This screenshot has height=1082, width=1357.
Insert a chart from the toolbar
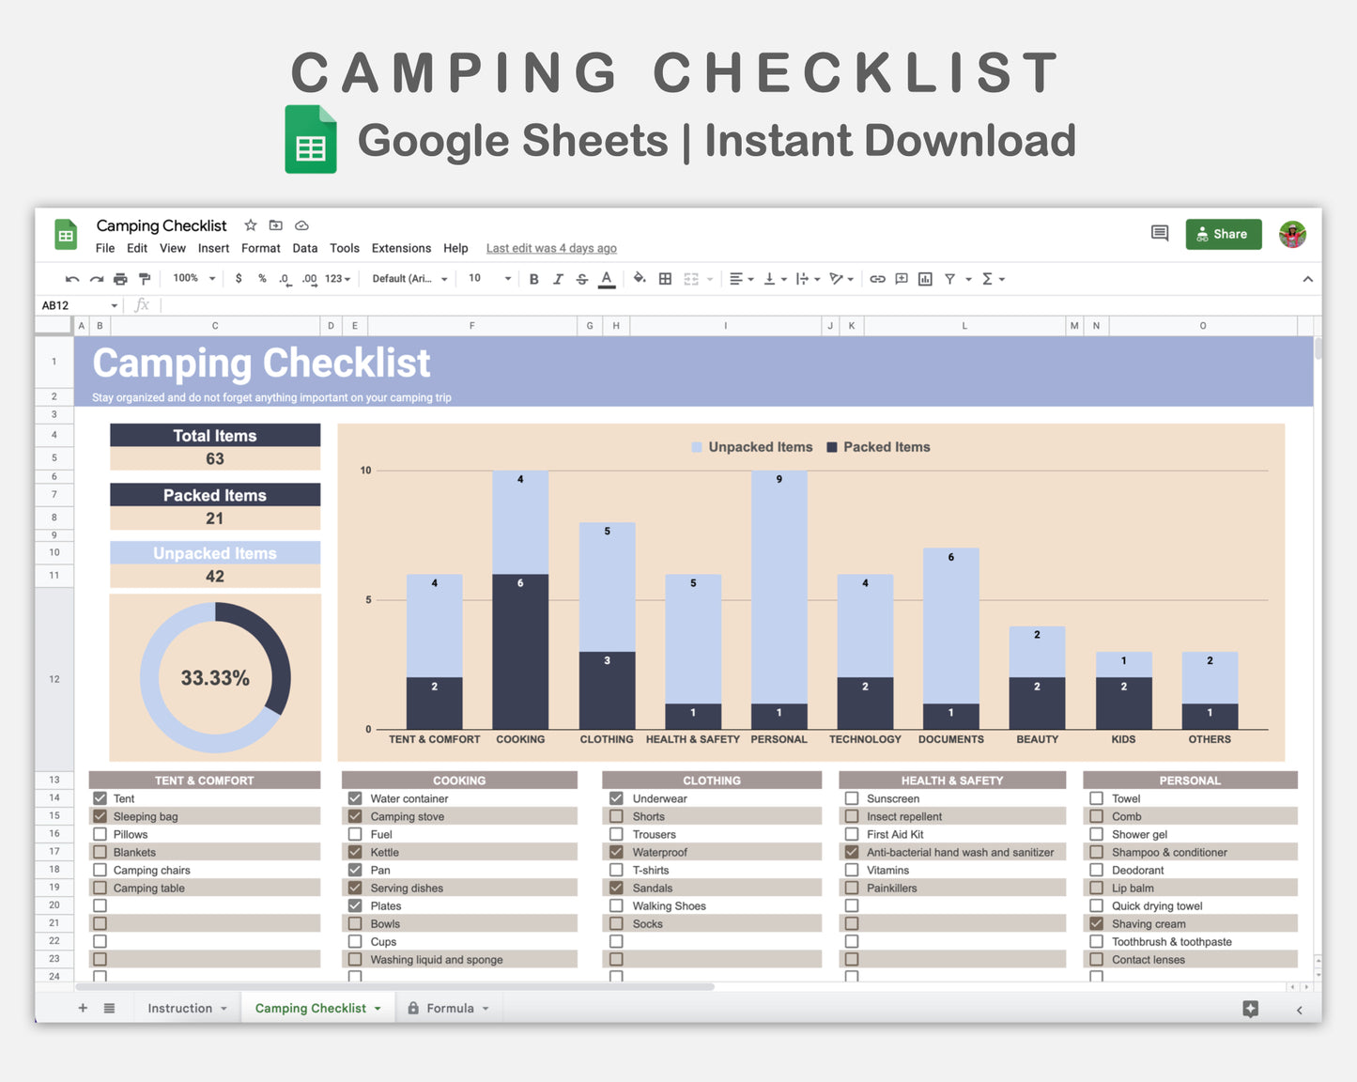pos(925,279)
